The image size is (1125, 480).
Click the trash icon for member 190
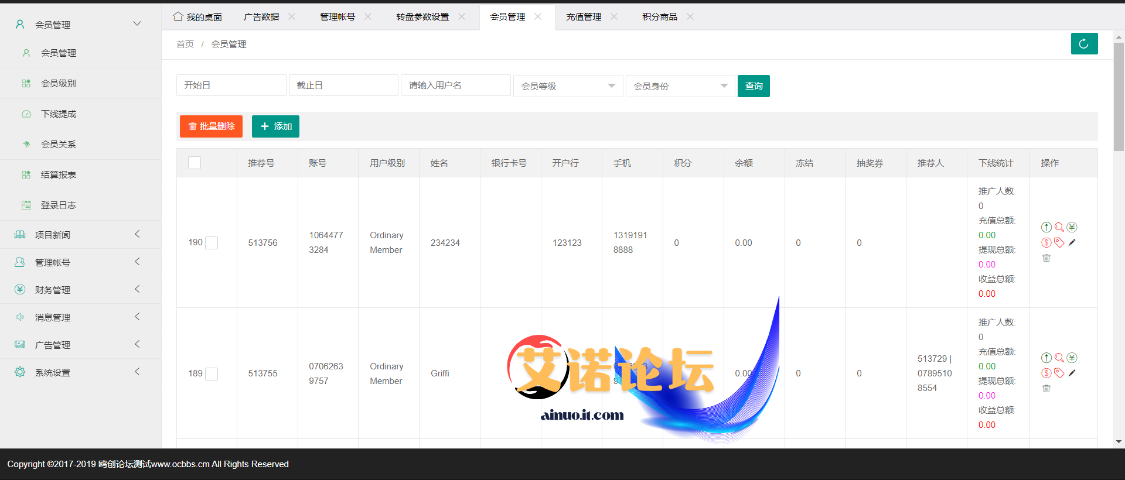(x=1046, y=258)
